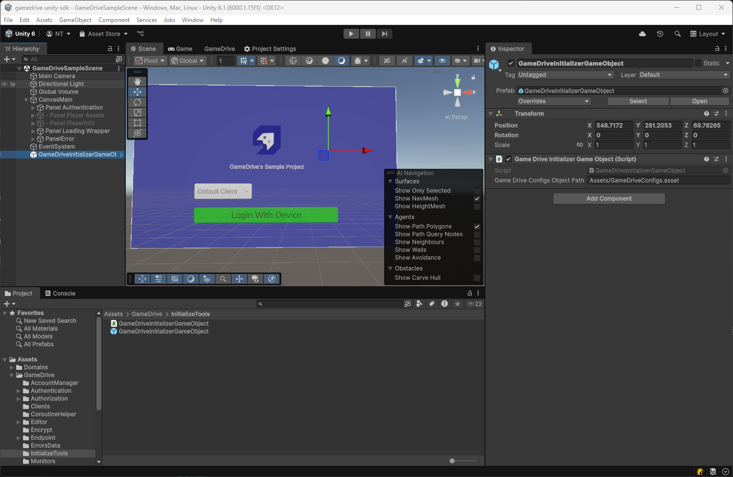This screenshot has height=477, width=733.
Task: Open the GameObject menu
Action: point(75,20)
